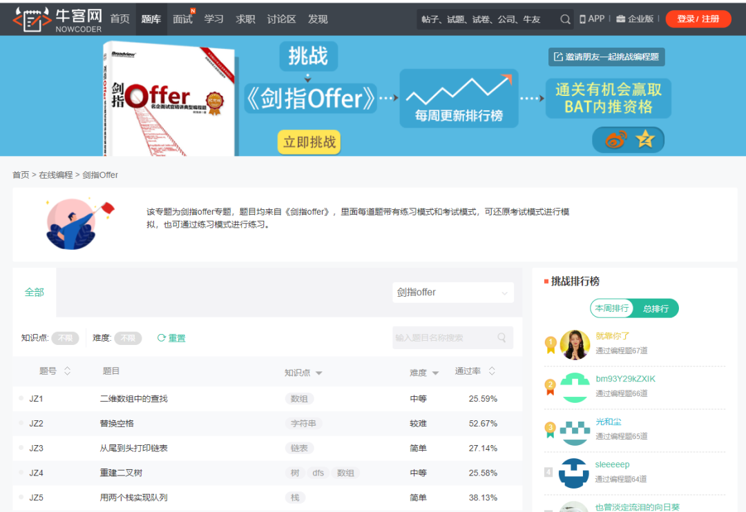Open the APP phone icon link

click(592, 19)
